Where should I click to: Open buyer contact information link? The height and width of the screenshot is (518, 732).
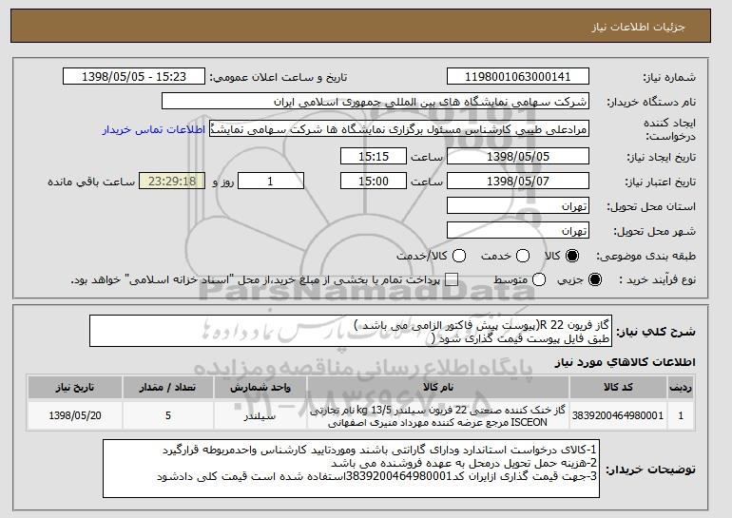(154, 129)
